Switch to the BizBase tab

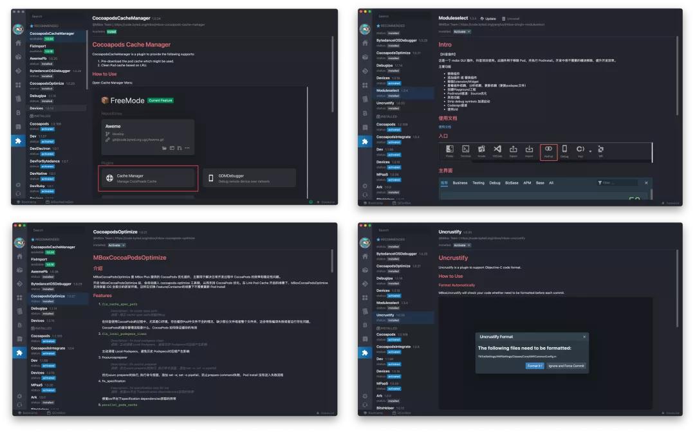point(512,183)
